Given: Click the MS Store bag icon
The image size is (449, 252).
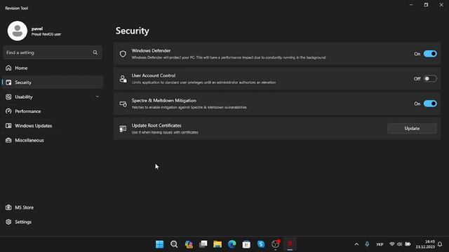Looking at the screenshot, I should (x=8, y=207).
